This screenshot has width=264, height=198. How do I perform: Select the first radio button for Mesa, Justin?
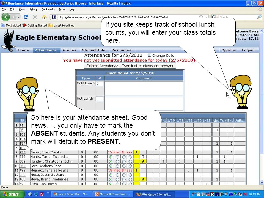pyautogui.click(x=111, y=175)
